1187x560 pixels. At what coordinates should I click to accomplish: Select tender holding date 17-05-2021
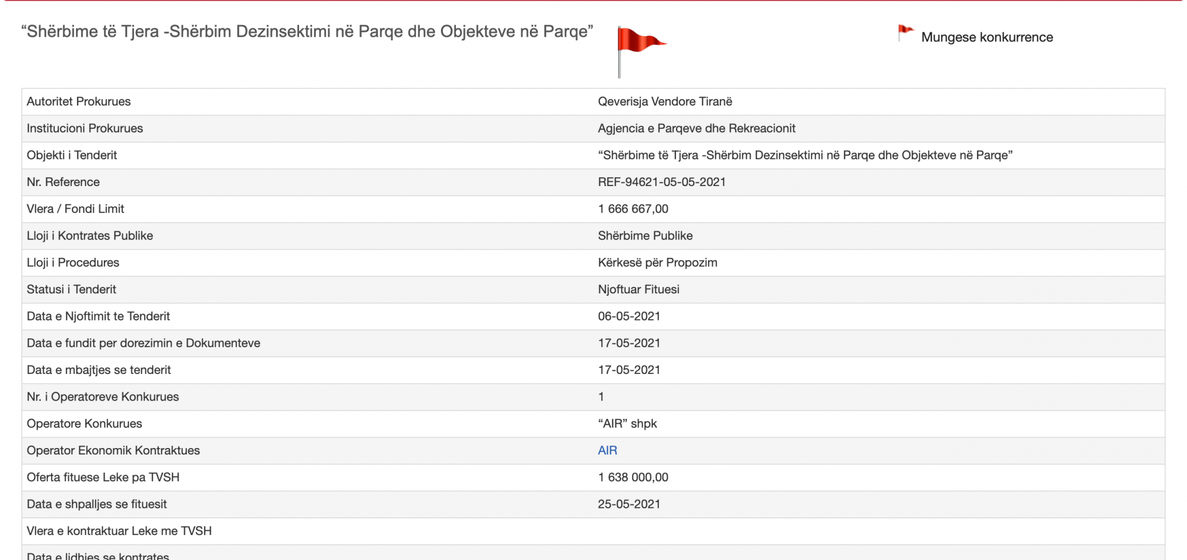tap(629, 370)
